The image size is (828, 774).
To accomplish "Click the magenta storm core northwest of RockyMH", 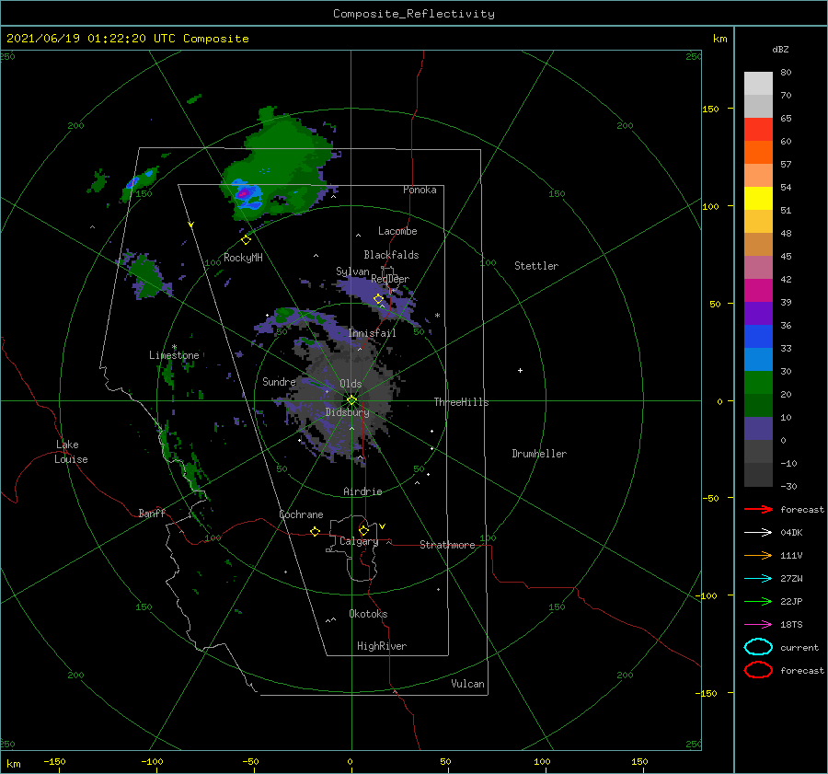I will coord(242,194).
